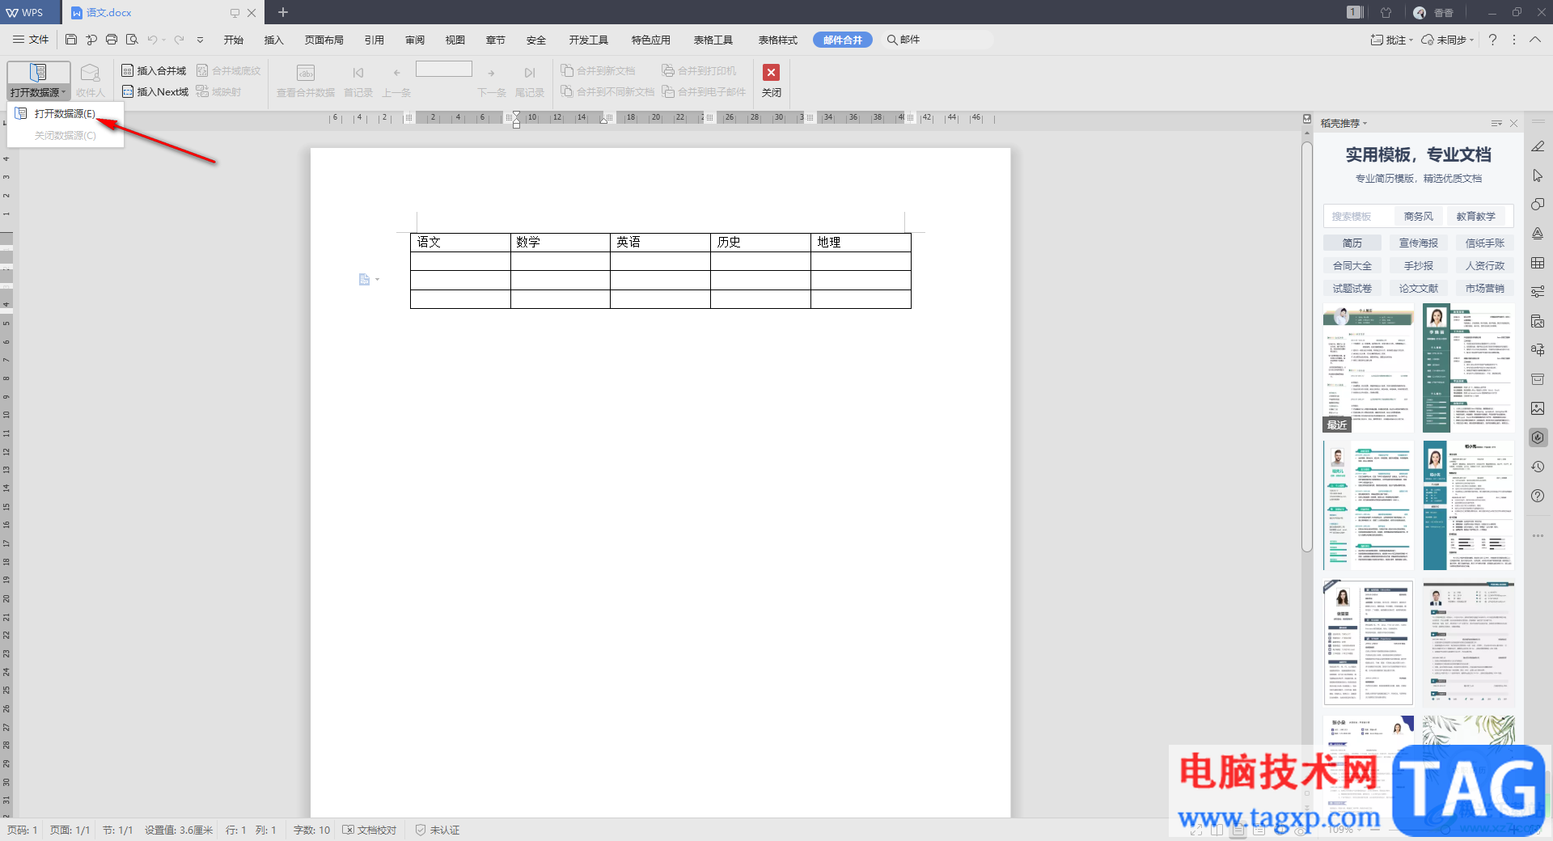The height and width of the screenshot is (841, 1553).
Task: Click the 文档校对 status bar item
Action: (369, 830)
